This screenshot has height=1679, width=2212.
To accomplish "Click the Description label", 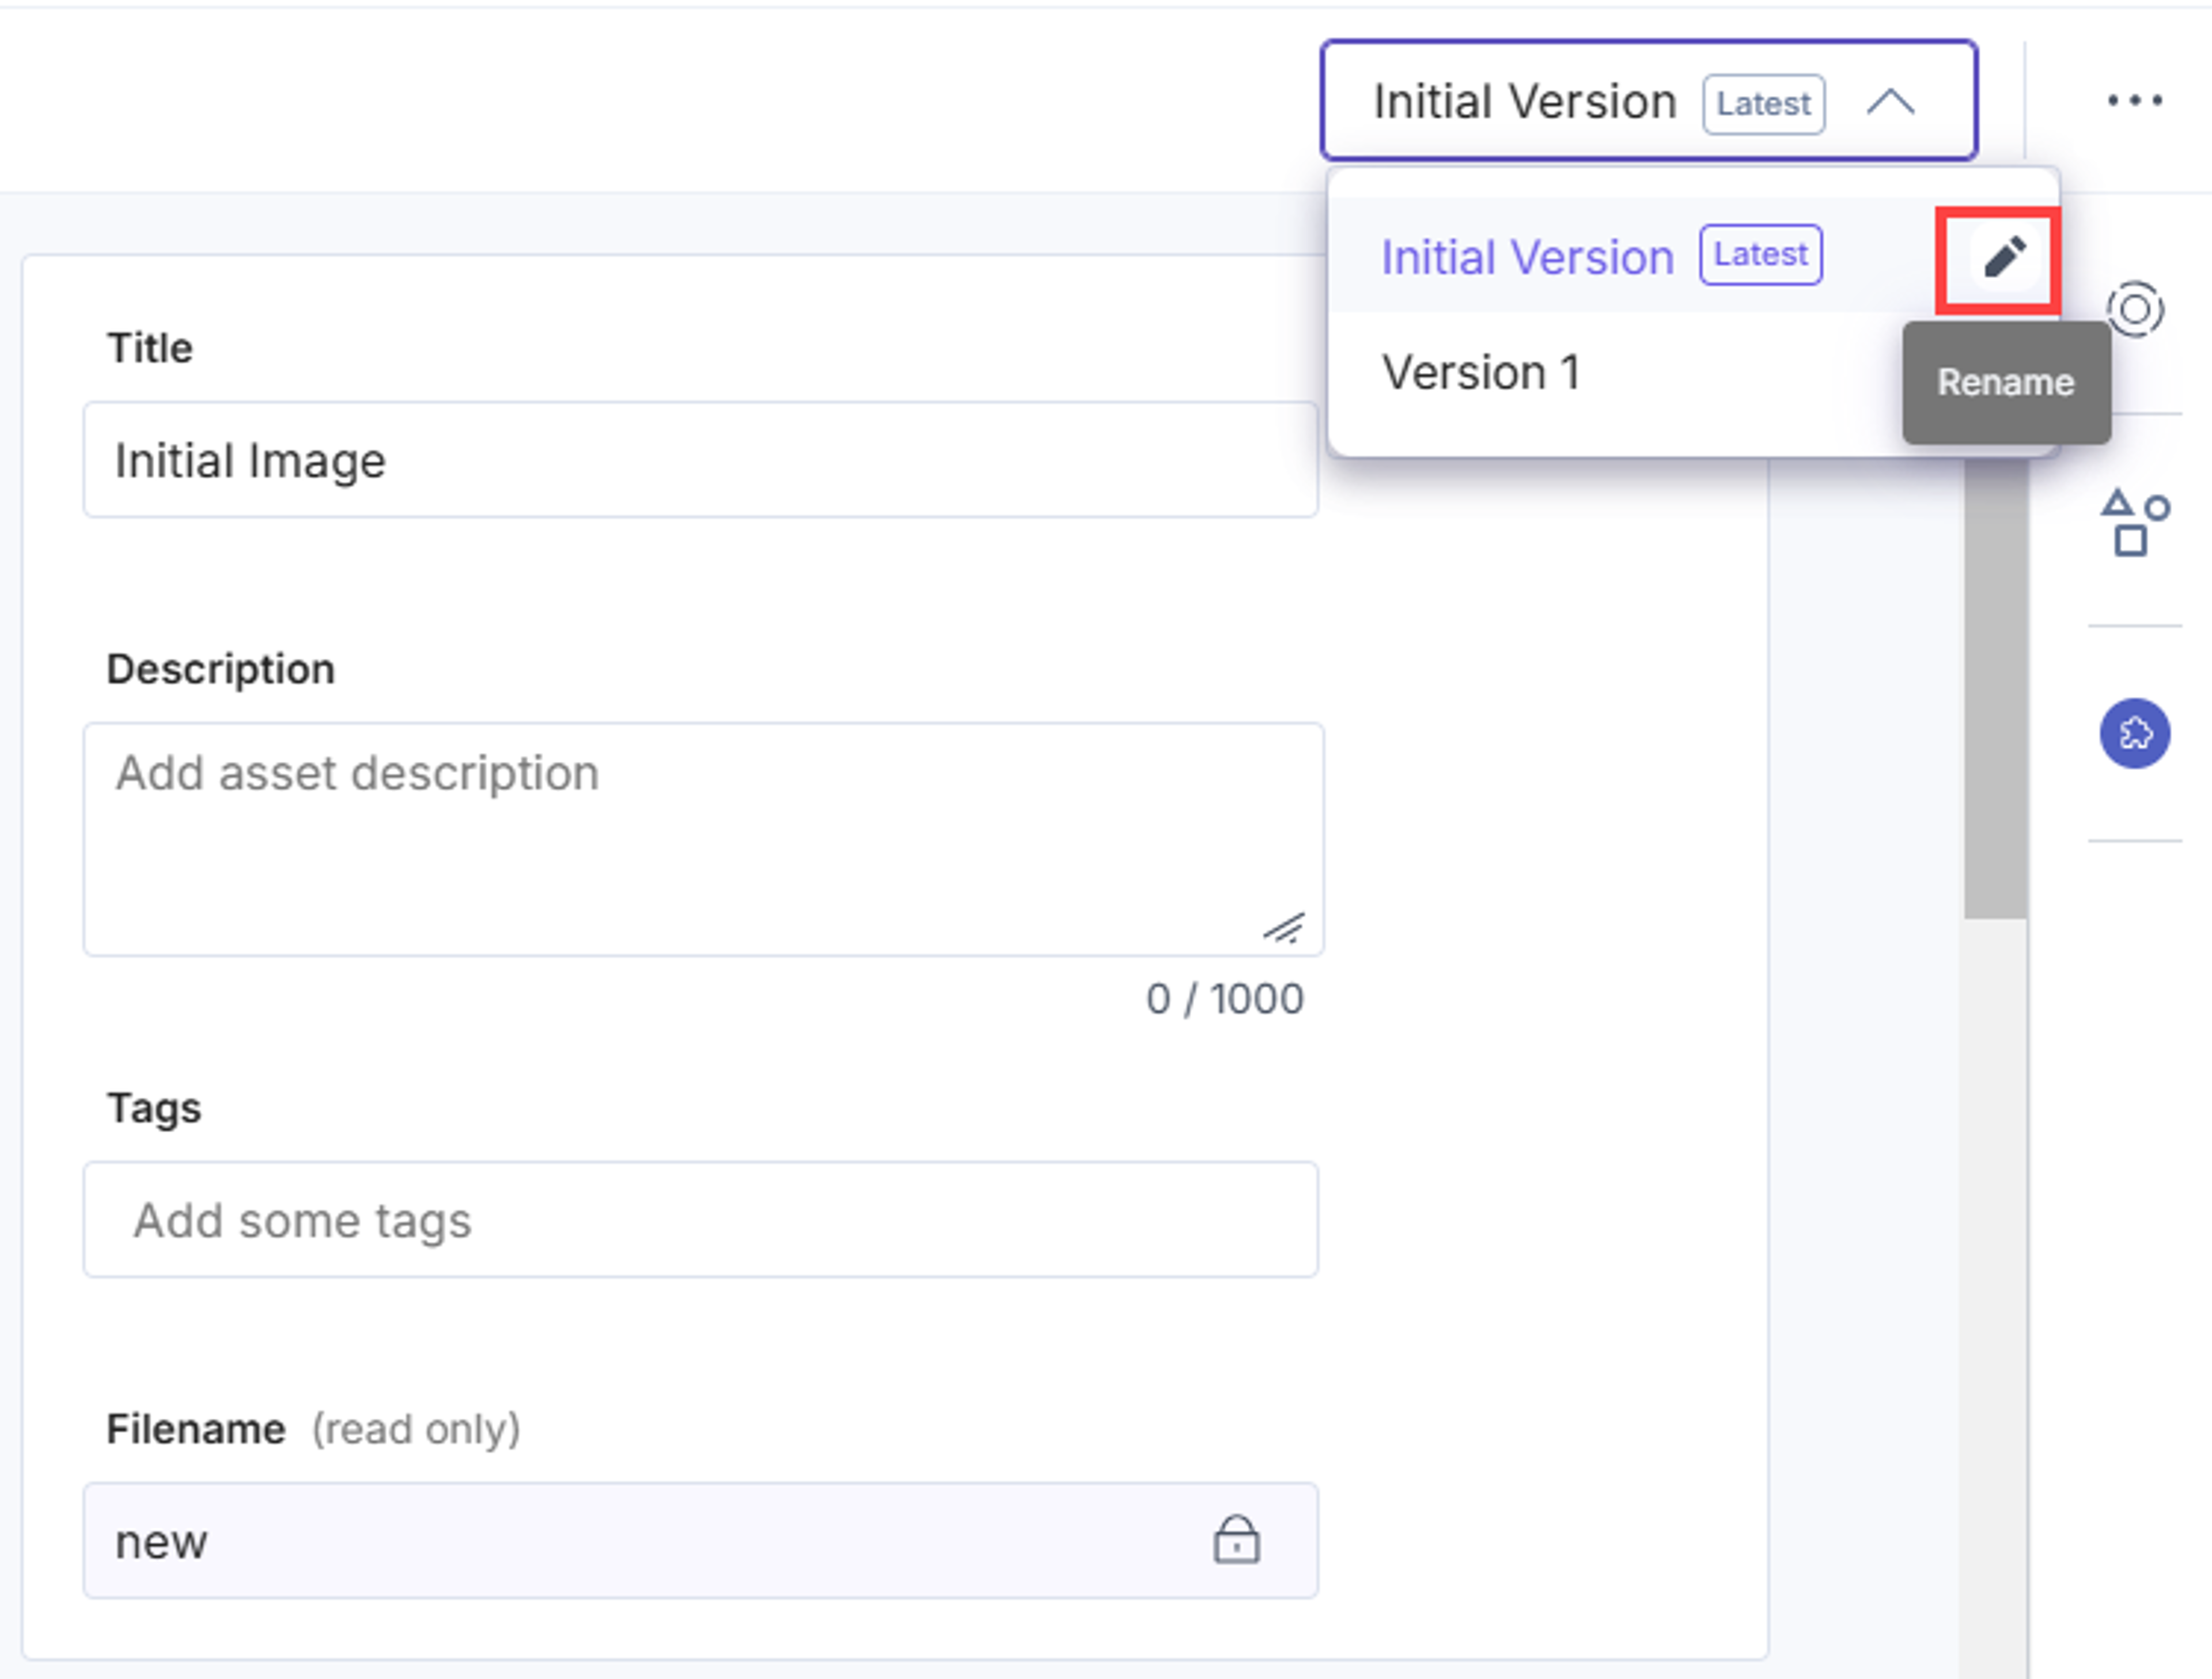I will (221, 669).
